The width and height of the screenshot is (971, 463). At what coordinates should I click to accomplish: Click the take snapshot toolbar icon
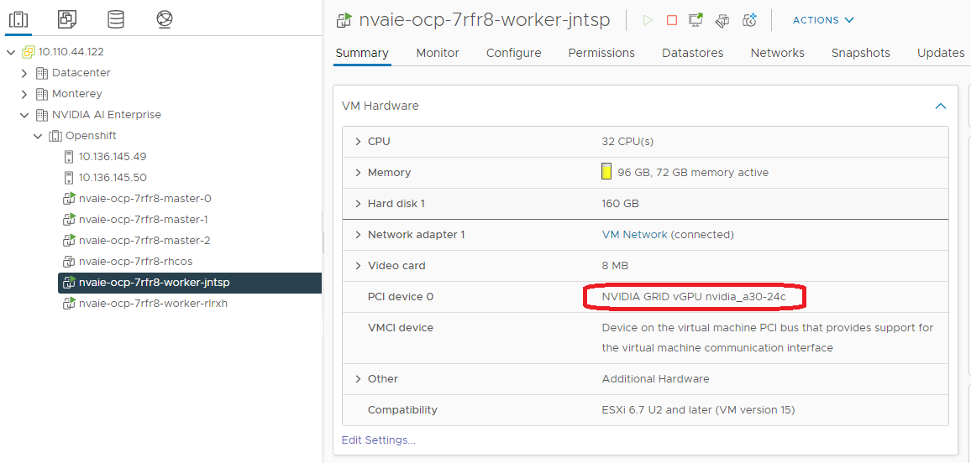point(750,20)
